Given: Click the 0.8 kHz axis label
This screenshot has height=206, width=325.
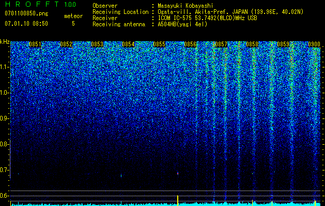Looking at the screenshot, I should point(5,144).
